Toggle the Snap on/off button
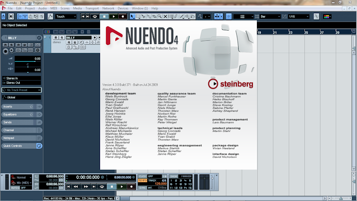The width and height of the screenshot is (357, 201). pyautogui.click(x=229, y=16)
